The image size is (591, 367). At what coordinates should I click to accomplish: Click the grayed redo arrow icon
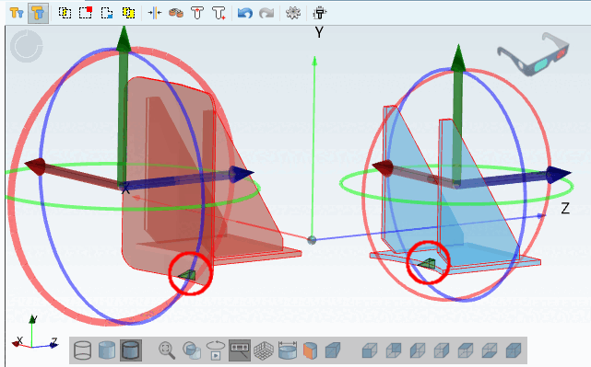click(266, 13)
